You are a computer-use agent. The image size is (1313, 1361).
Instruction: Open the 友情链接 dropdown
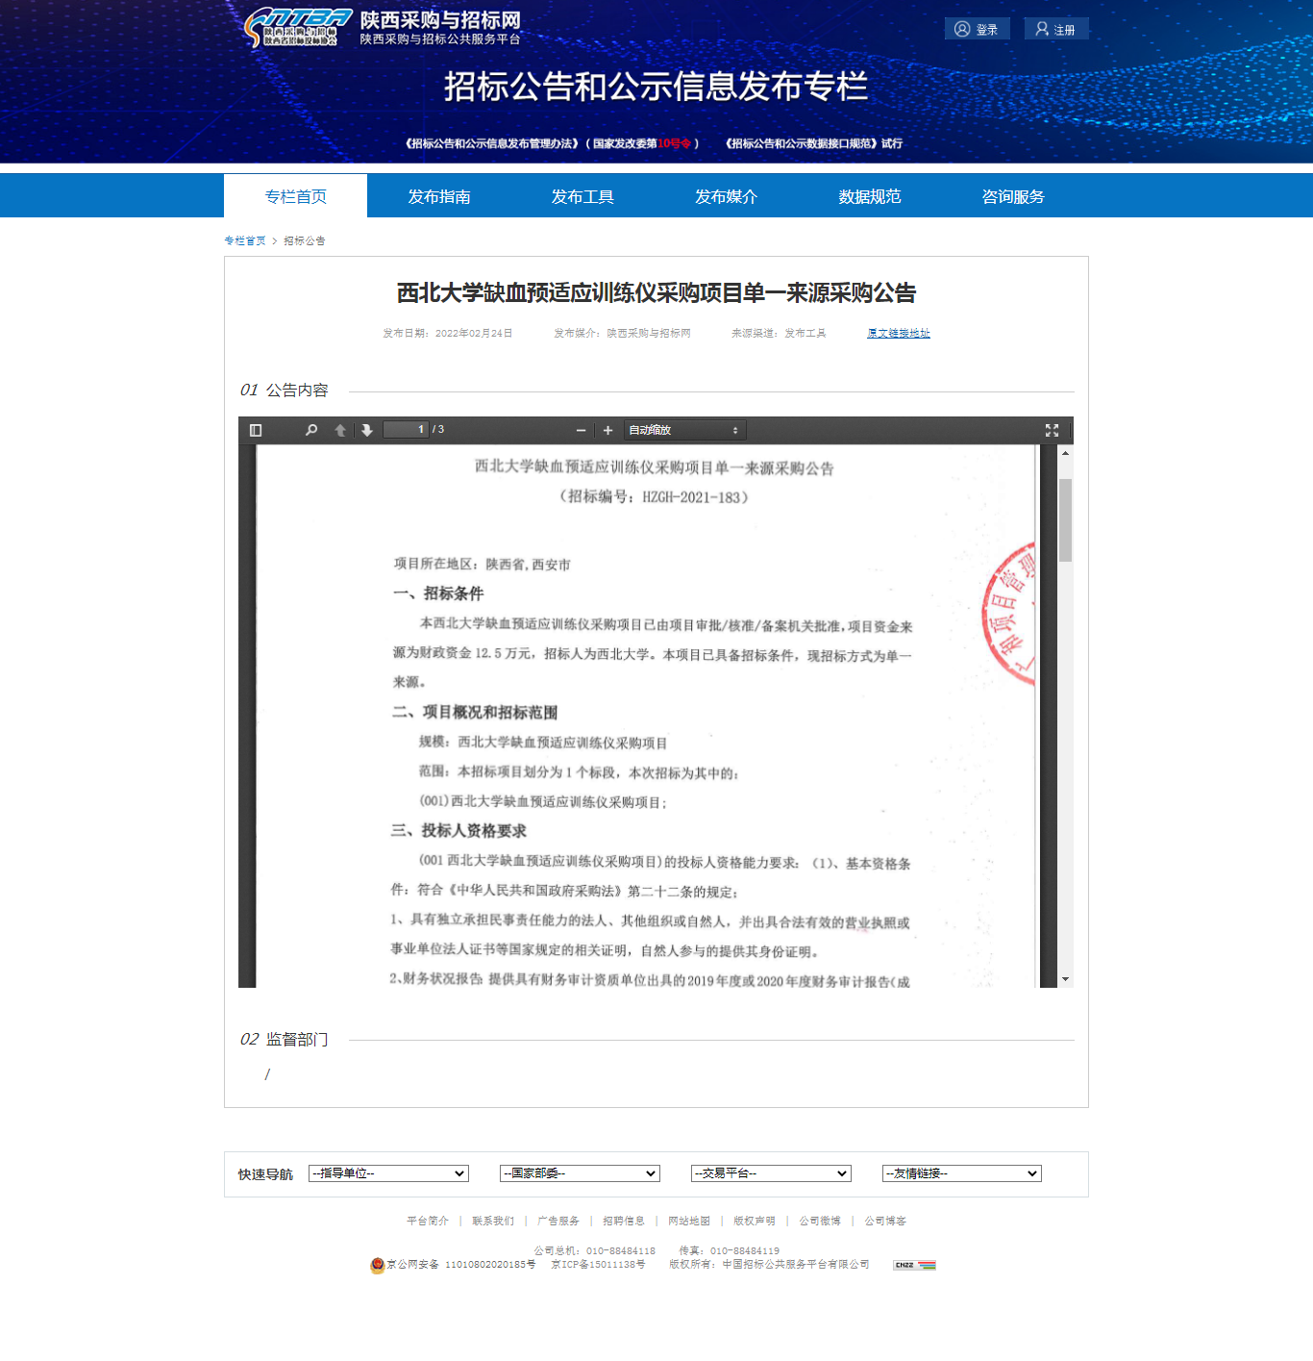(x=962, y=1173)
